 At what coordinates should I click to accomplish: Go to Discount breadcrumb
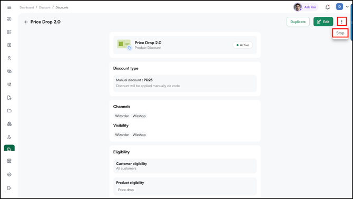(45, 7)
